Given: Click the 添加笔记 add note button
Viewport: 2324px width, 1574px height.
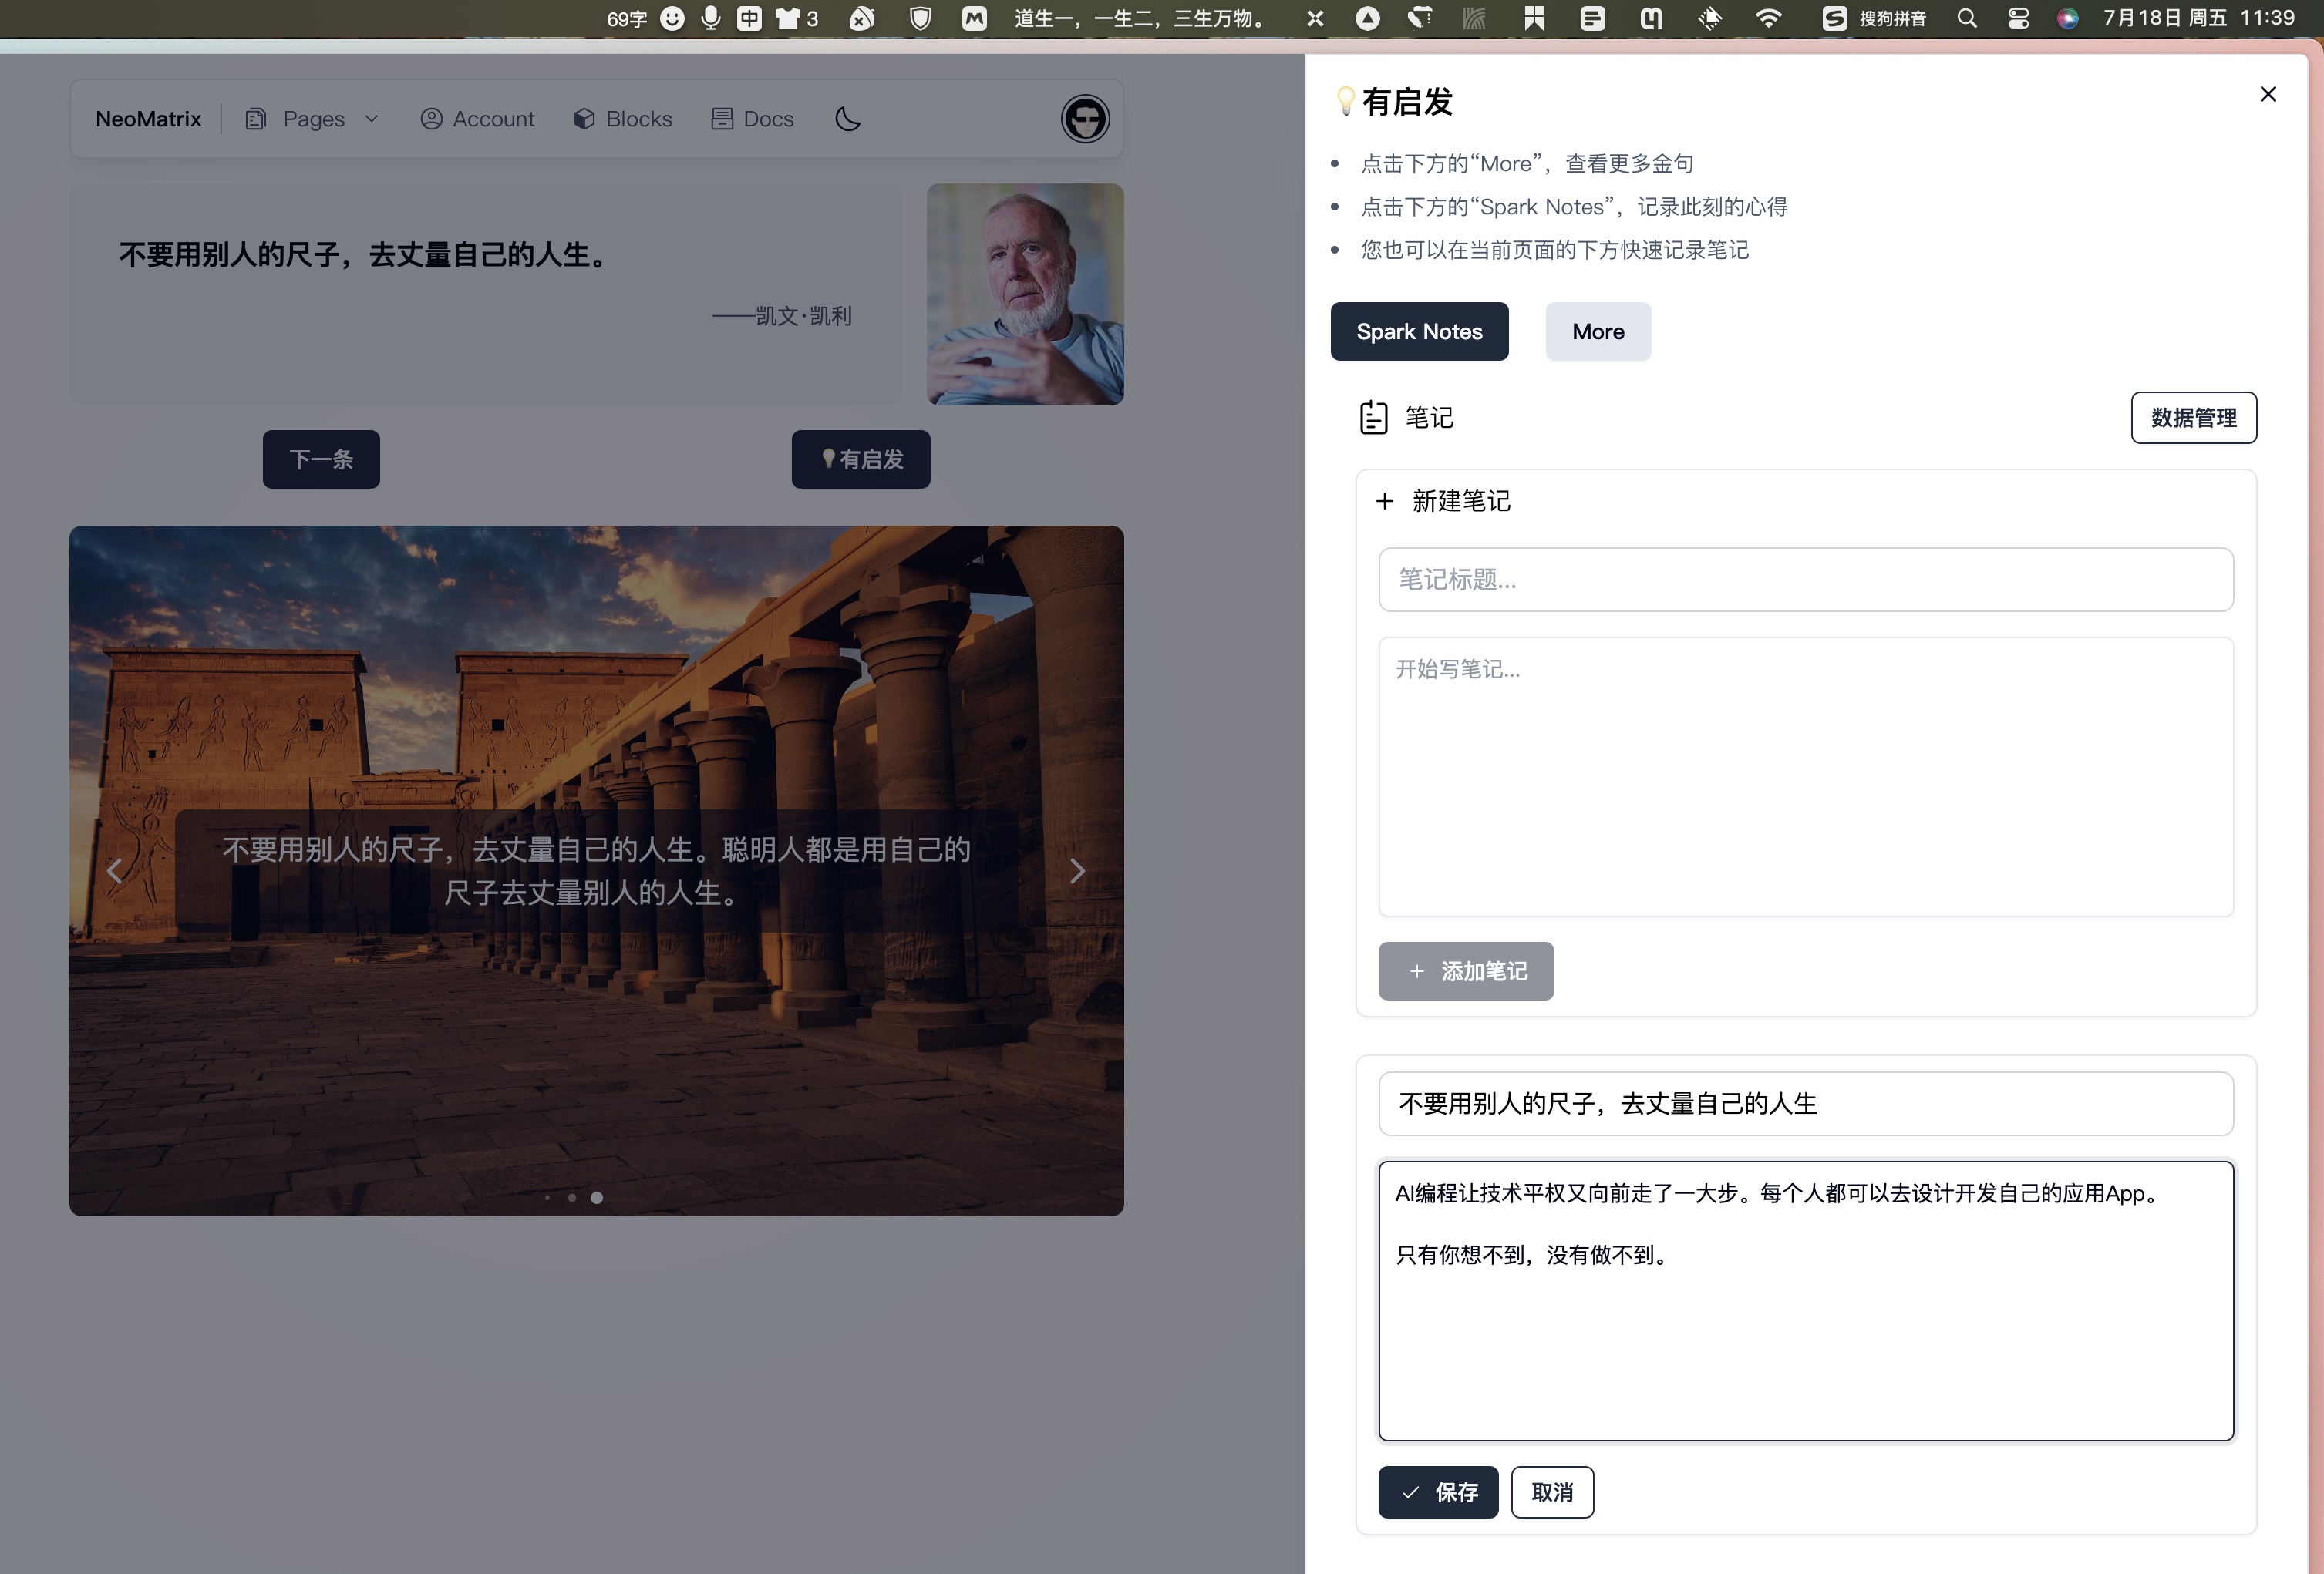Looking at the screenshot, I should click(1466, 971).
